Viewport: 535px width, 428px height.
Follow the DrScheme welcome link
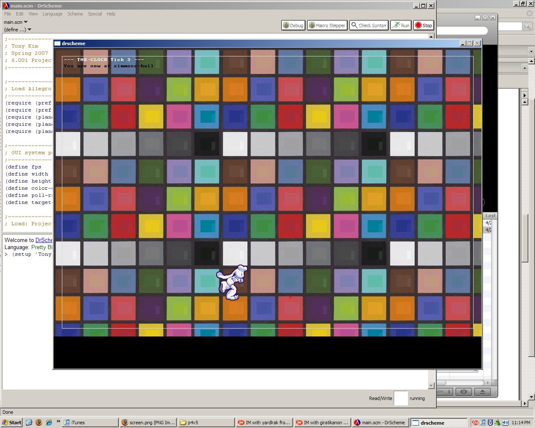click(44, 240)
